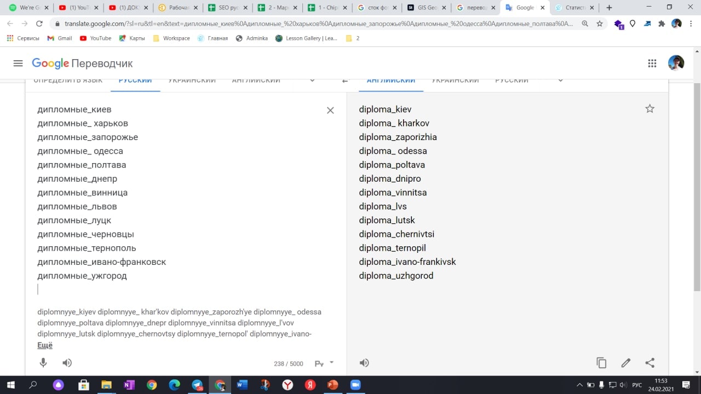Bookmark this page with star in address bar

click(600, 24)
